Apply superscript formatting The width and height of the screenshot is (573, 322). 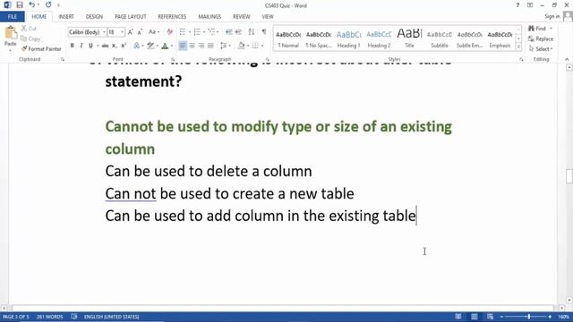coord(124,46)
